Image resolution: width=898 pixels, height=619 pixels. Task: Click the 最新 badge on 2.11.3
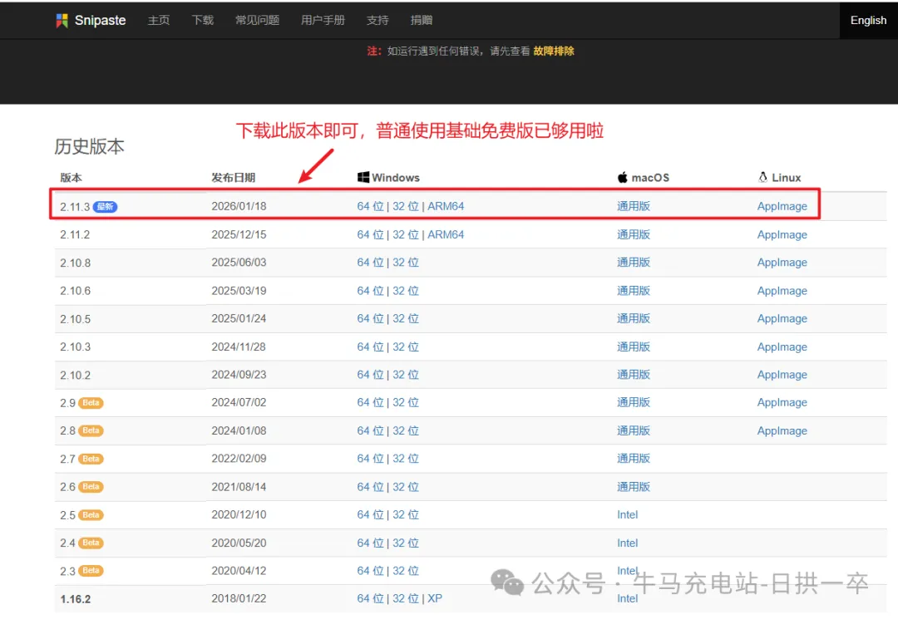click(105, 207)
